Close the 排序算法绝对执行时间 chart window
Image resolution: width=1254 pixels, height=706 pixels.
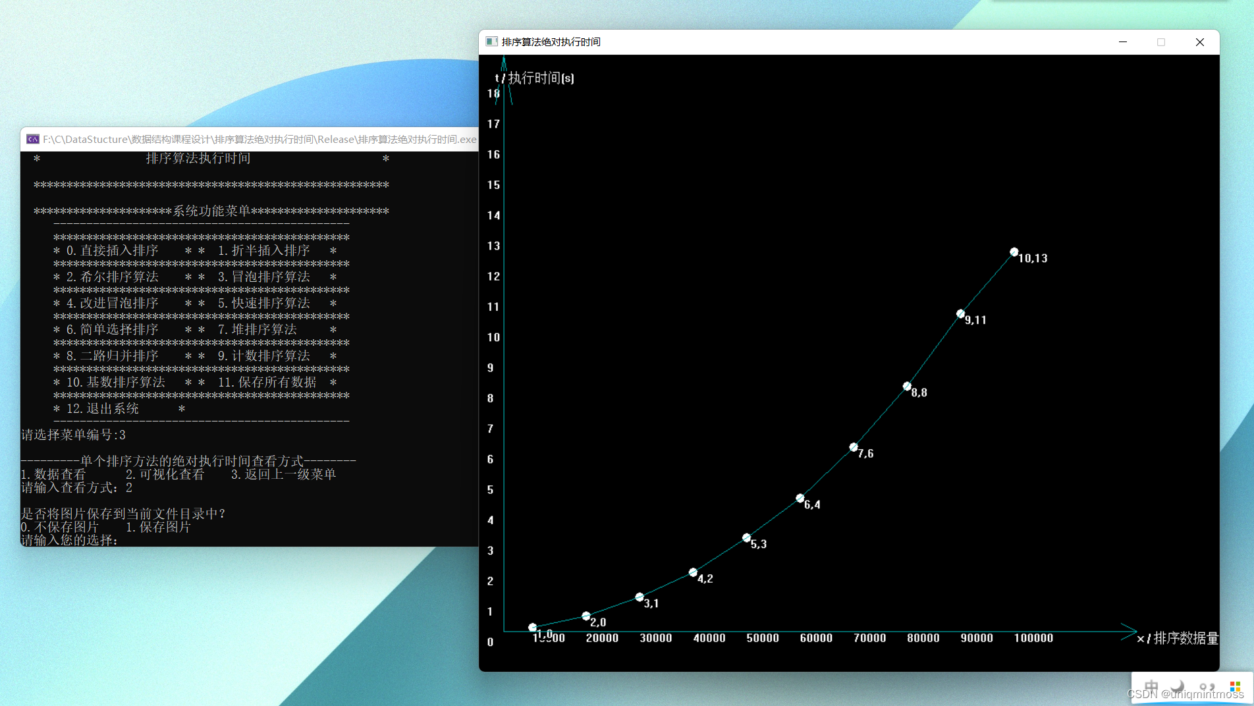[x=1200, y=41]
